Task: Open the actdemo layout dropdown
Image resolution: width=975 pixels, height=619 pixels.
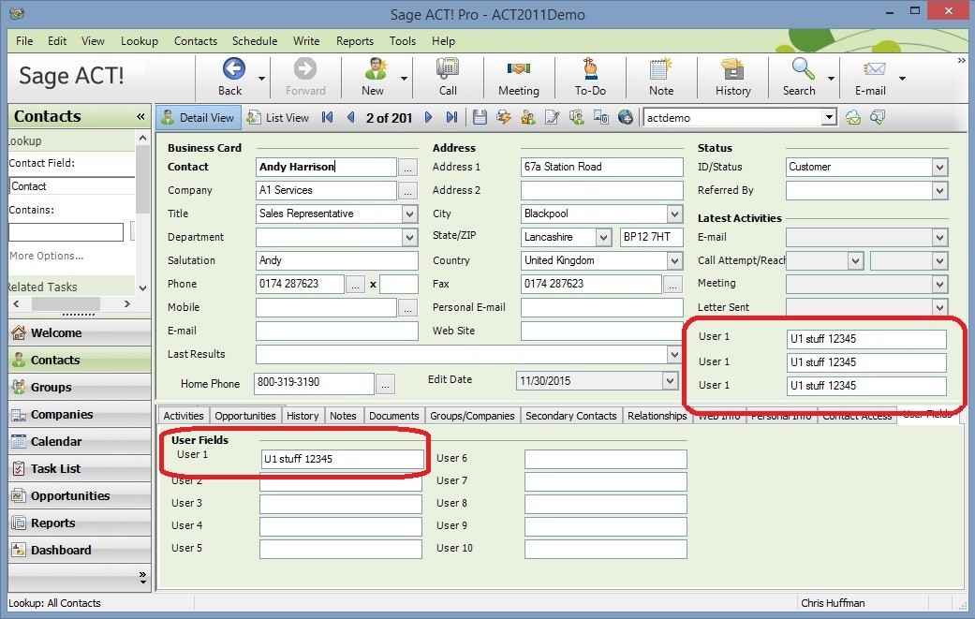Action: pyautogui.click(x=828, y=117)
